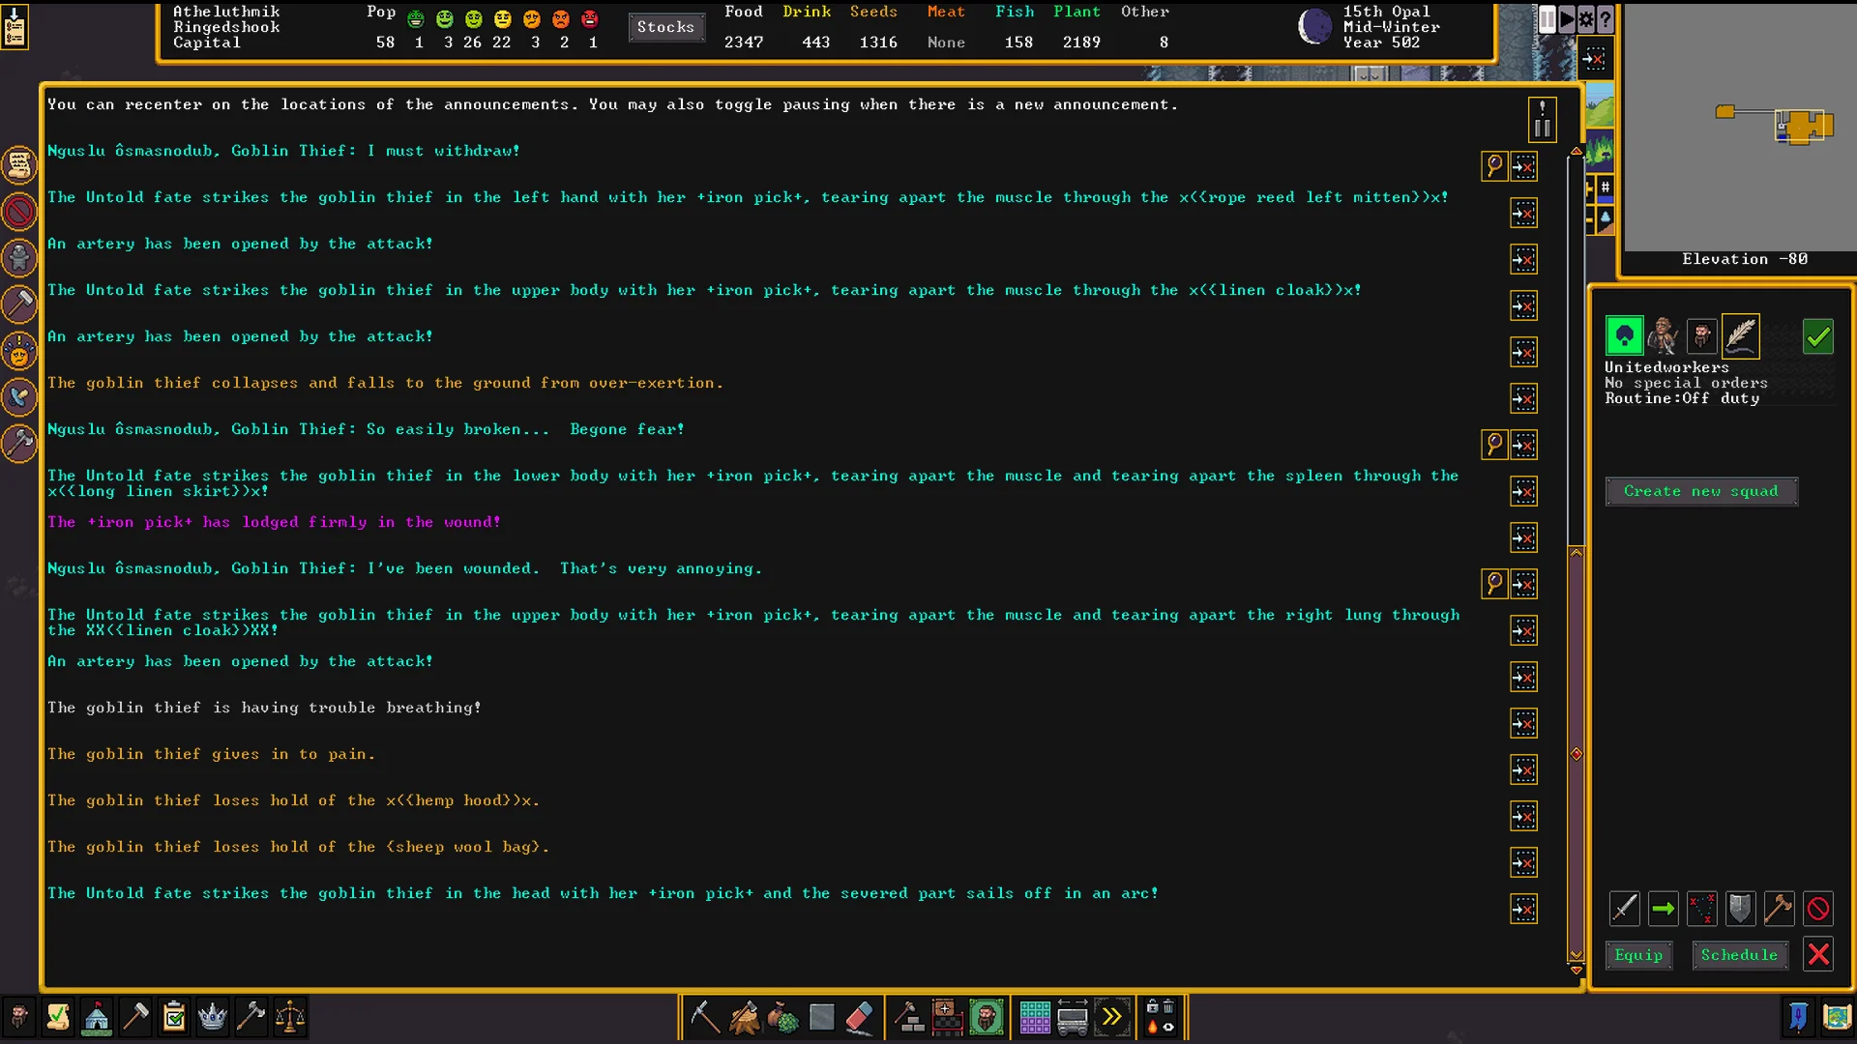Image resolution: width=1857 pixels, height=1044 pixels.
Task: Open the Stocks button
Action: (665, 27)
